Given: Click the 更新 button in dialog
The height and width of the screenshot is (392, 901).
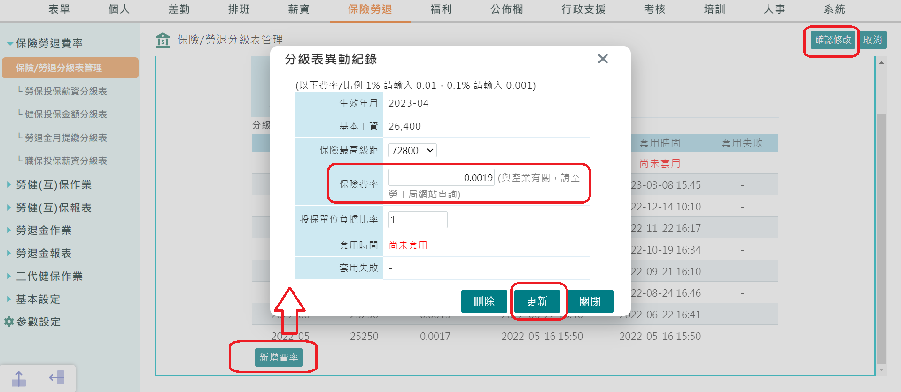Looking at the screenshot, I should click(x=537, y=301).
